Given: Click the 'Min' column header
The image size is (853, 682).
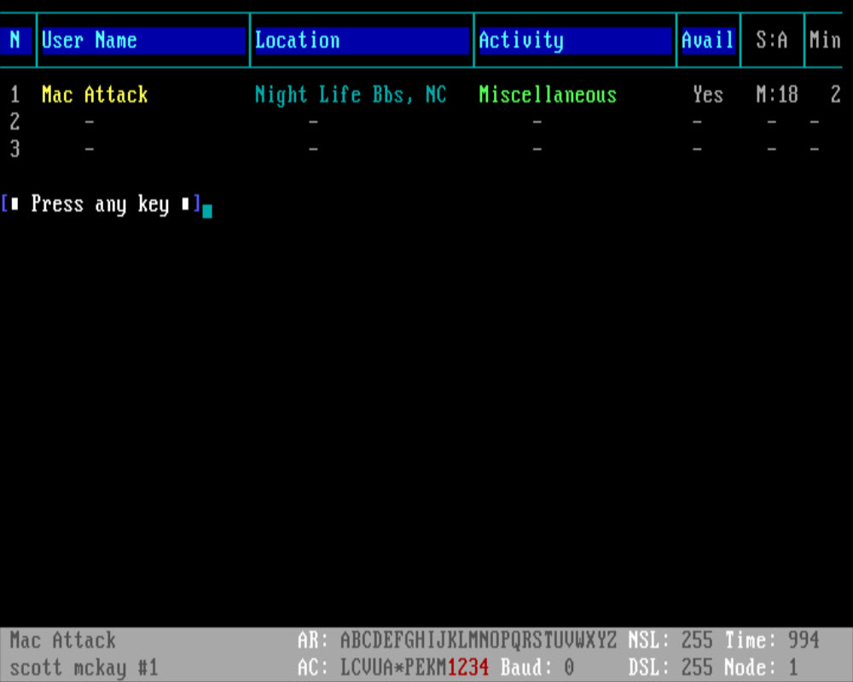Looking at the screenshot, I should (x=825, y=40).
